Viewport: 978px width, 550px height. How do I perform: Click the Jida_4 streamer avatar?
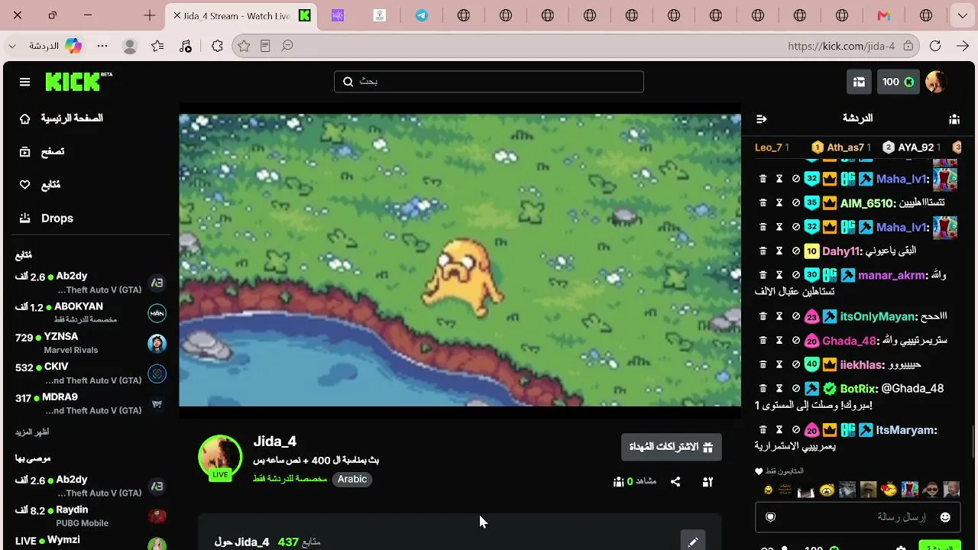[220, 458]
